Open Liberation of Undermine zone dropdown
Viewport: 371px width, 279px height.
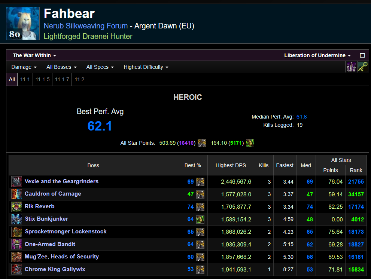click(317, 55)
